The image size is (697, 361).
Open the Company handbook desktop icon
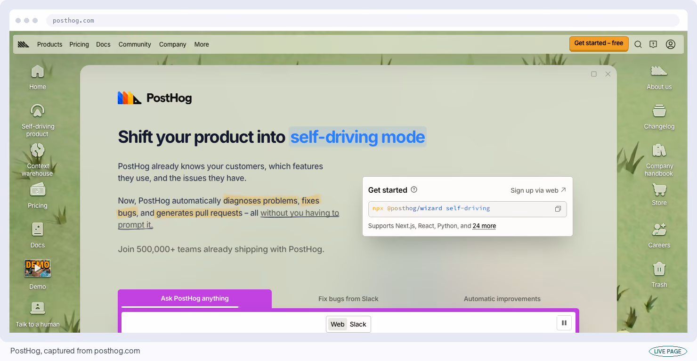pyautogui.click(x=659, y=151)
